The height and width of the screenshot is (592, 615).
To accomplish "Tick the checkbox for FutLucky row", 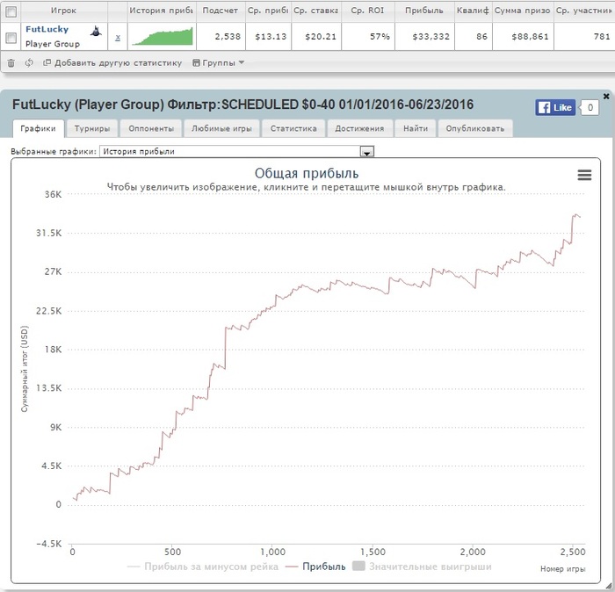I will point(11,38).
